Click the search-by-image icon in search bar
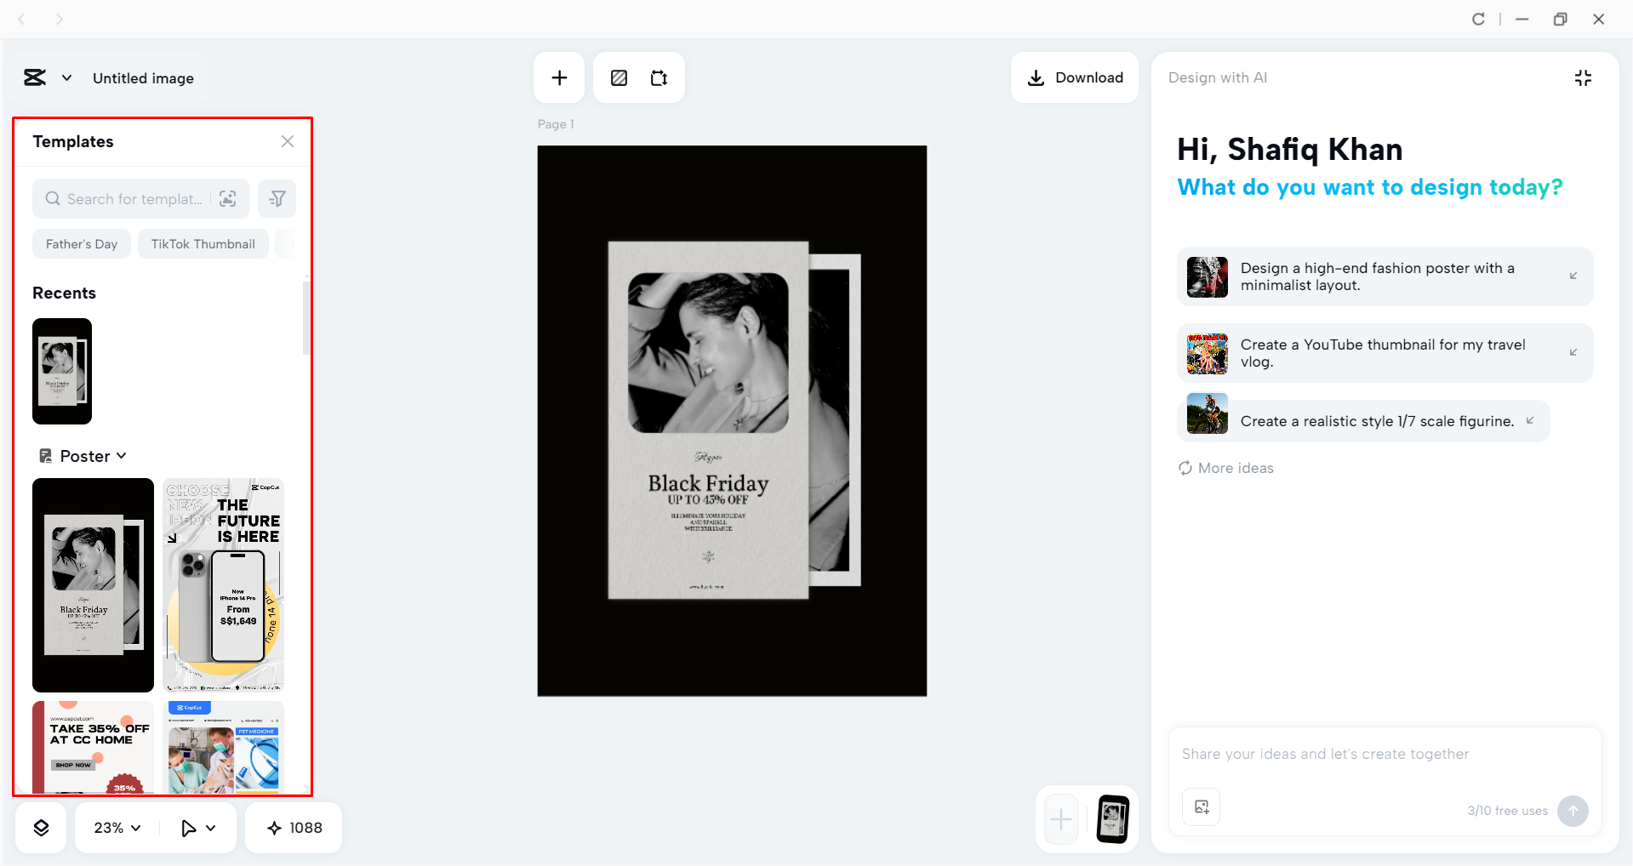The image size is (1633, 866). [227, 198]
